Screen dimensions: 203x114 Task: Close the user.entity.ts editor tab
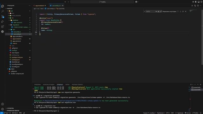coord(63,6)
